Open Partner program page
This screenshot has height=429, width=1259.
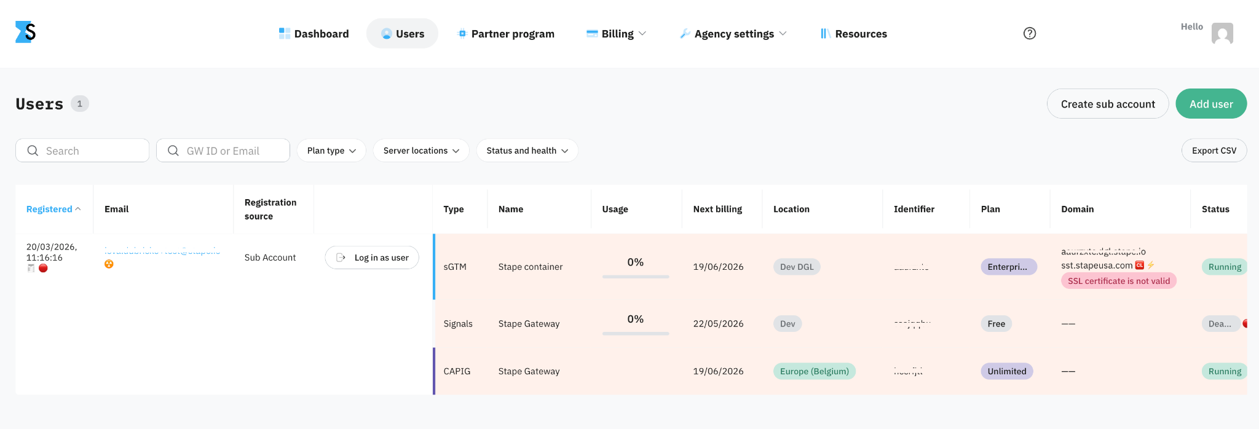505,34
